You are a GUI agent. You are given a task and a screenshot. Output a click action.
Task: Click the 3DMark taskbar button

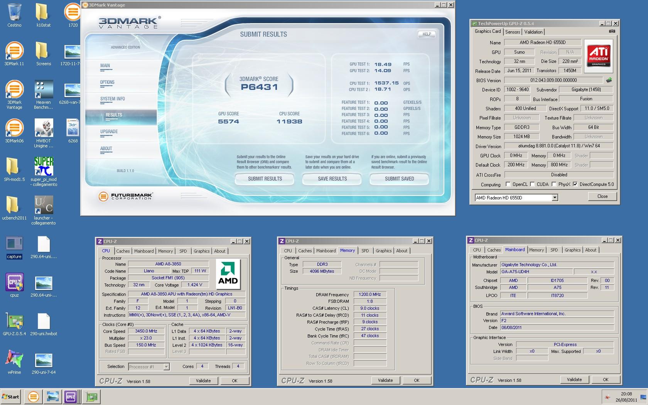point(34,397)
